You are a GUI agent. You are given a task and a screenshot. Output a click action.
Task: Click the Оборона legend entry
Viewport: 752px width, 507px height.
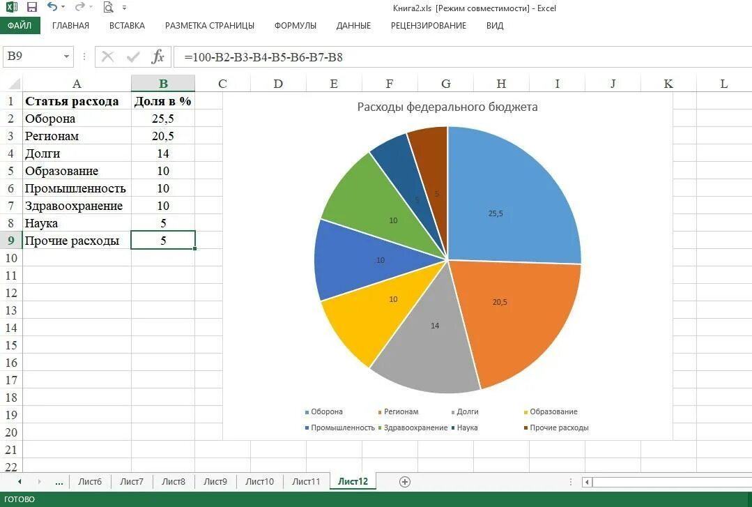323,411
